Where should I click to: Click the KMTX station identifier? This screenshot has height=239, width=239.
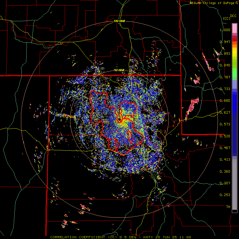[149, 237]
